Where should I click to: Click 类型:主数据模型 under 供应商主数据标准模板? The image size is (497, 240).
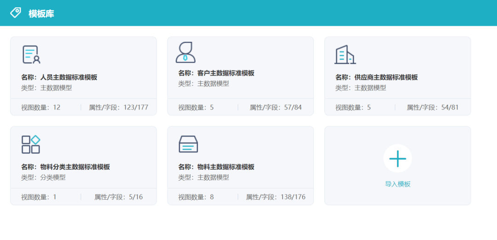[361, 88]
